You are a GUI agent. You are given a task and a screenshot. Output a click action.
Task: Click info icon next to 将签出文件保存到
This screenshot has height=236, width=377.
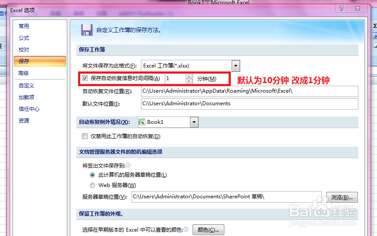[128, 165]
